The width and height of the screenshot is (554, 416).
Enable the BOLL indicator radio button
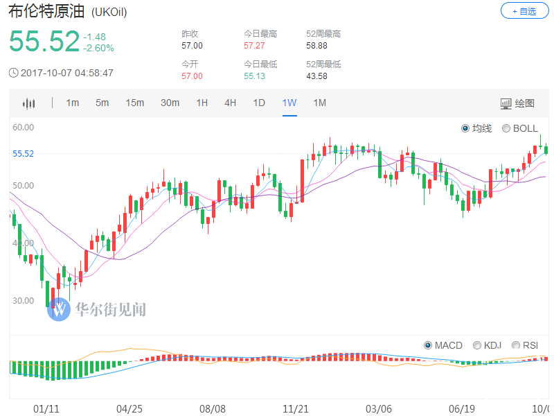(x=506, y=128)
